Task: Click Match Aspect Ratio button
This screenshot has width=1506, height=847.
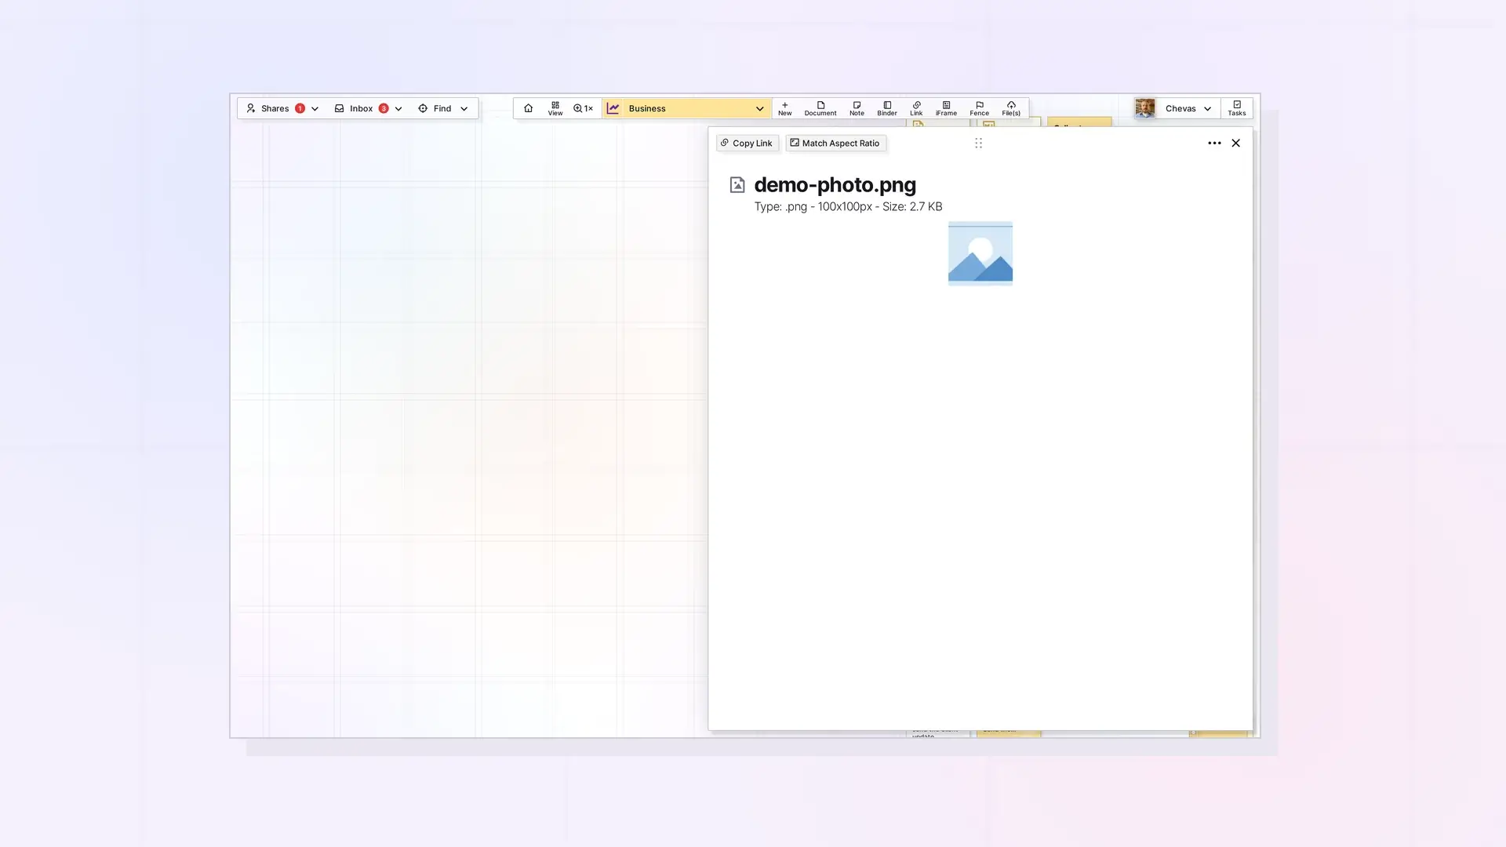Action: click(835, 143)
